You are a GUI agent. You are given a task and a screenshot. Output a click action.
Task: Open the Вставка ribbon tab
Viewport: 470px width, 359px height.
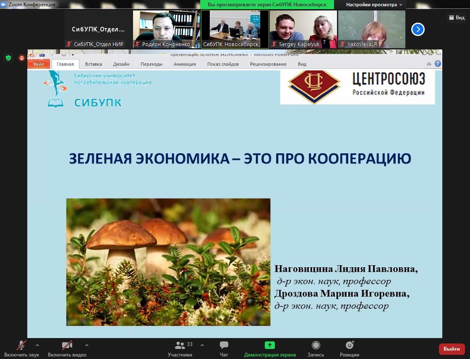[x=93, y=64]
